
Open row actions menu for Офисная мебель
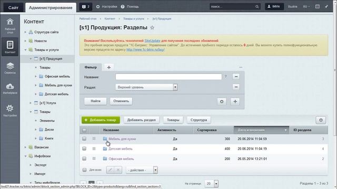coord(94,159)
